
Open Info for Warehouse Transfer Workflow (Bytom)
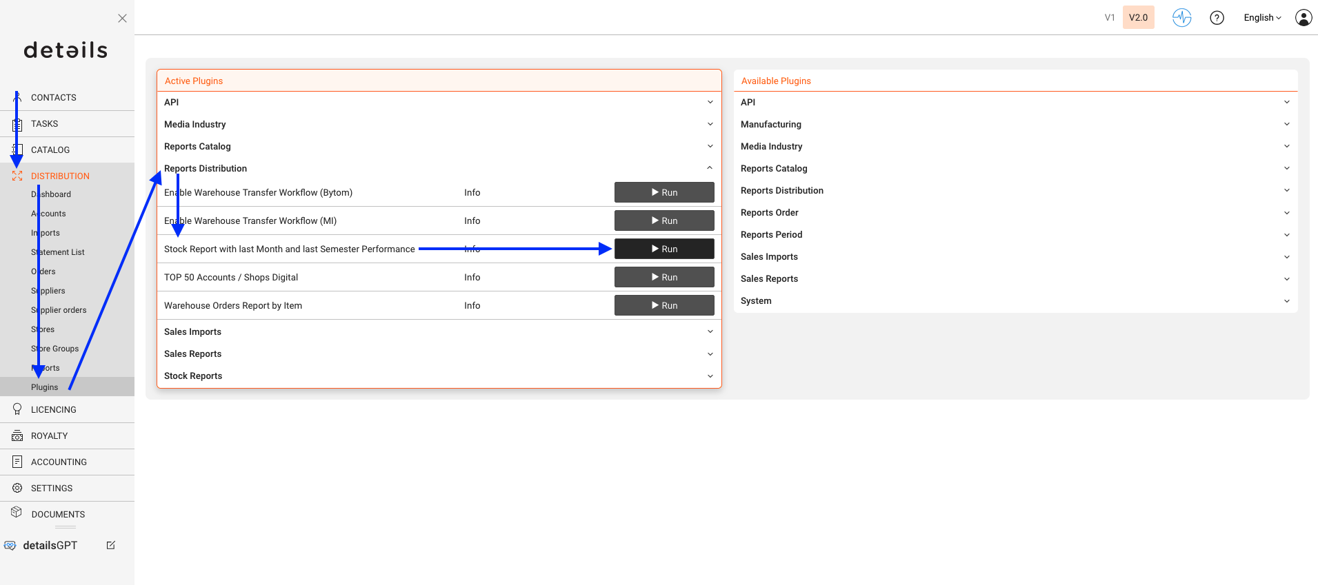[x=472, y=192]
